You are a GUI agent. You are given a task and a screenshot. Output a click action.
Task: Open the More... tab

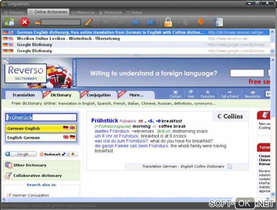(136, 95)
